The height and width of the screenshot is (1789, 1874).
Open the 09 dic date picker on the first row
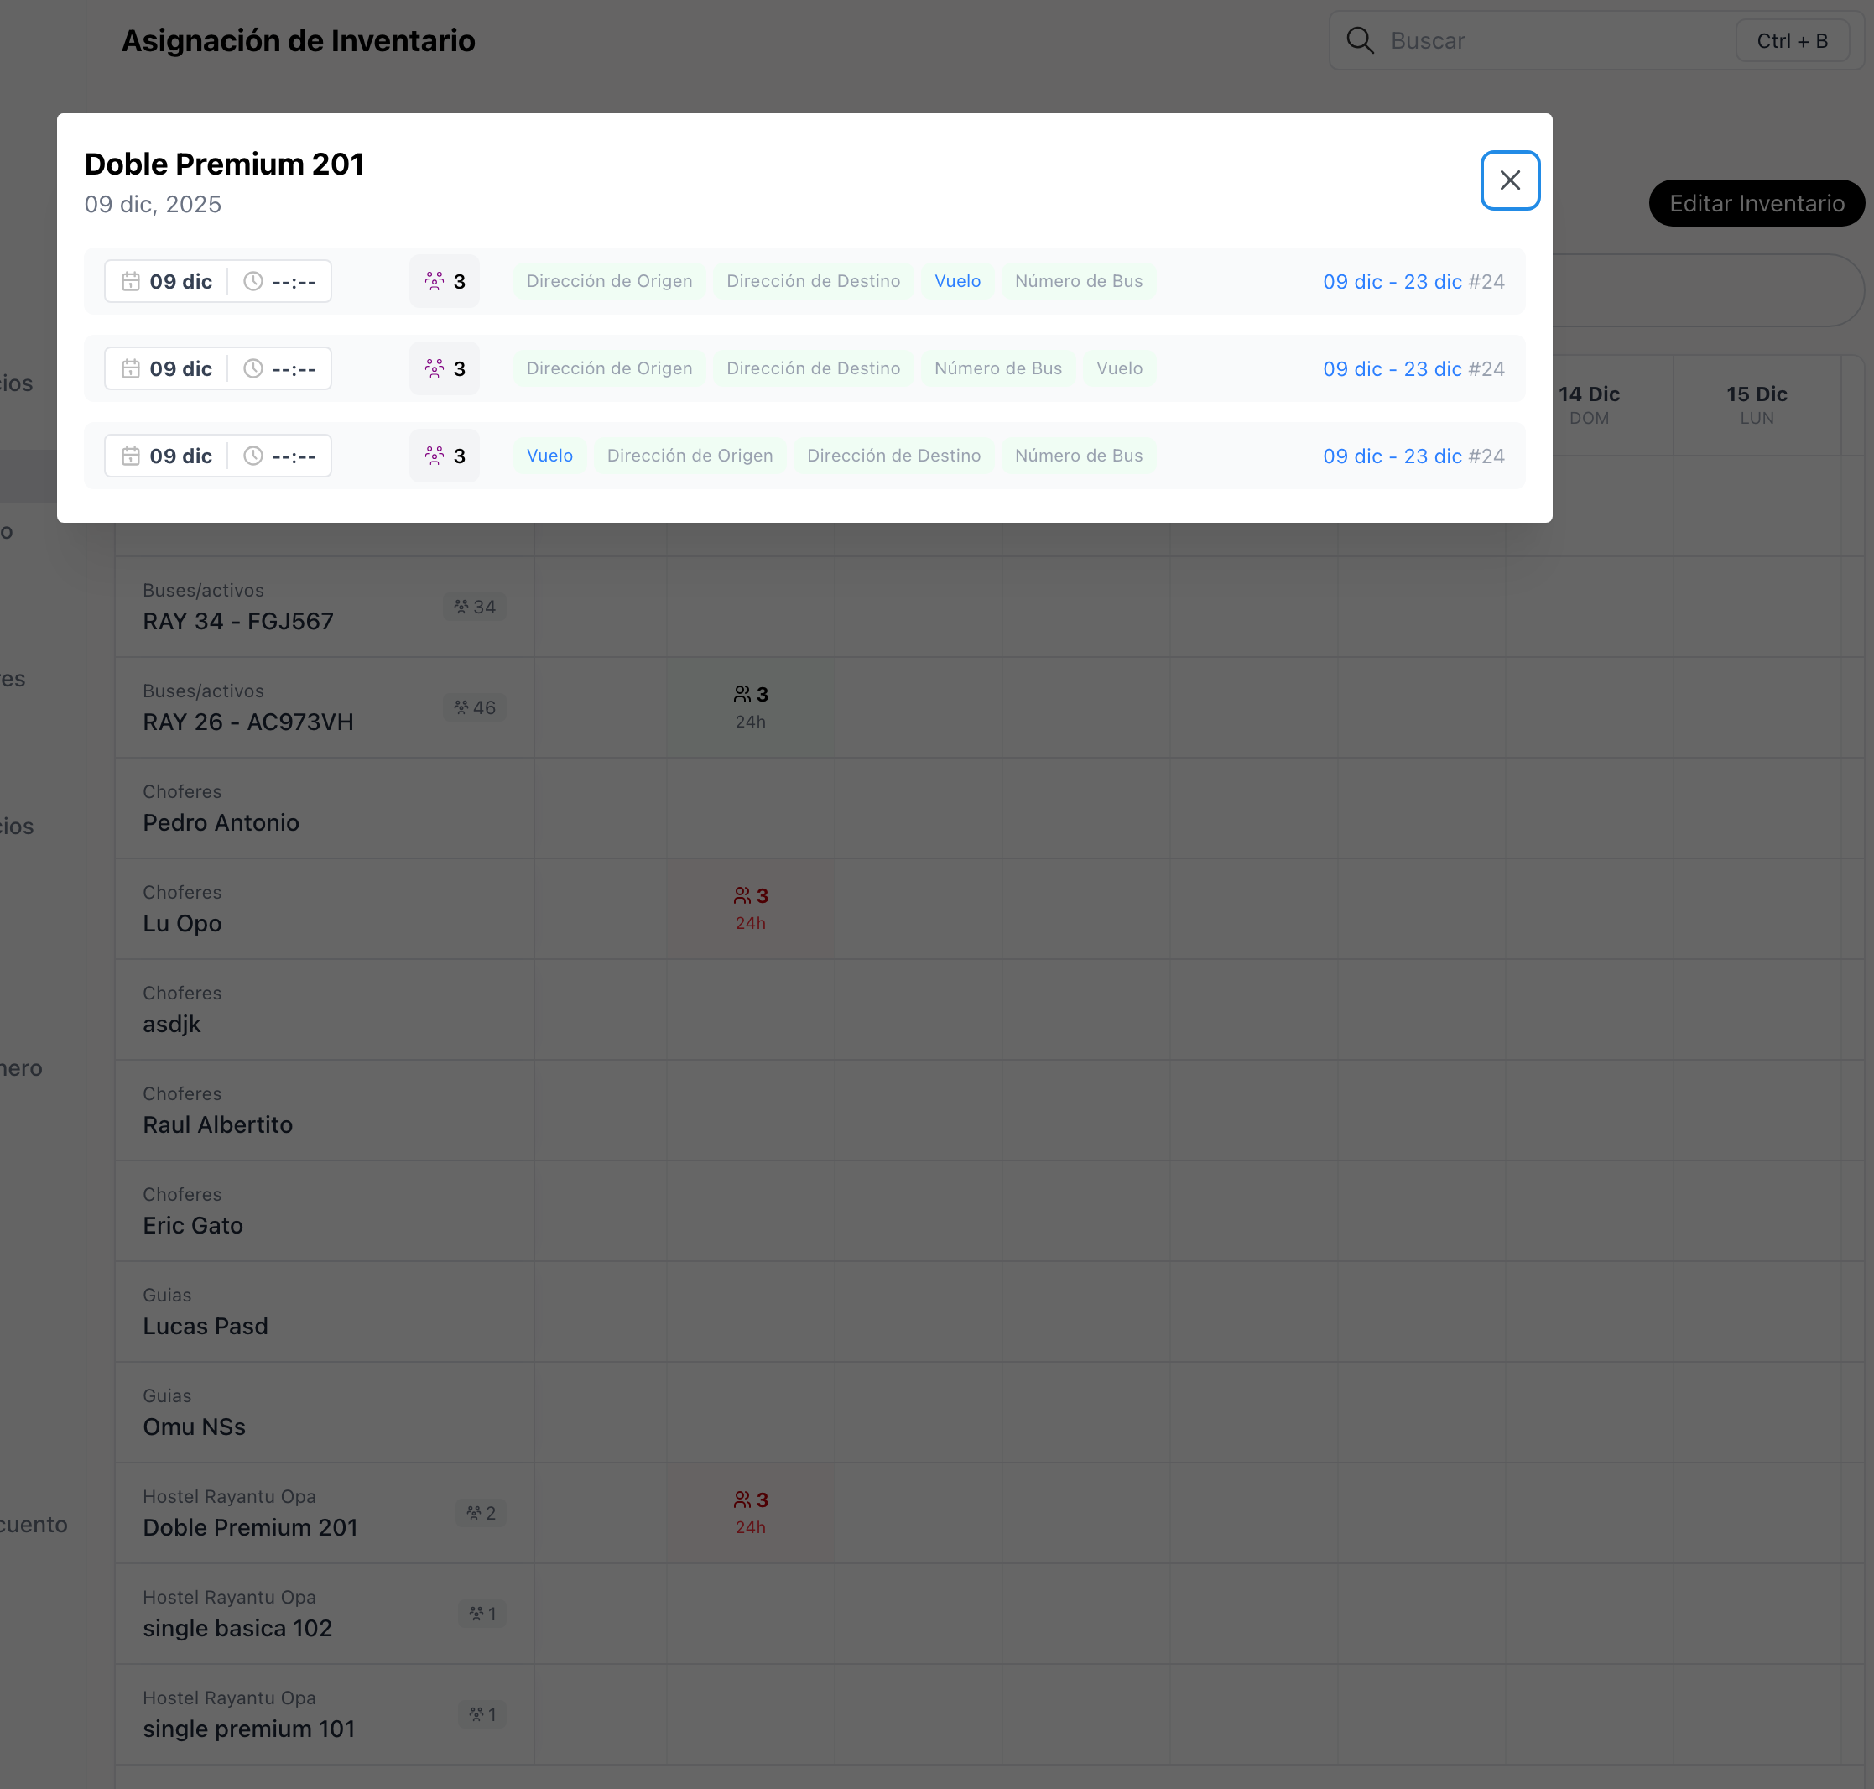click(180, 281)
